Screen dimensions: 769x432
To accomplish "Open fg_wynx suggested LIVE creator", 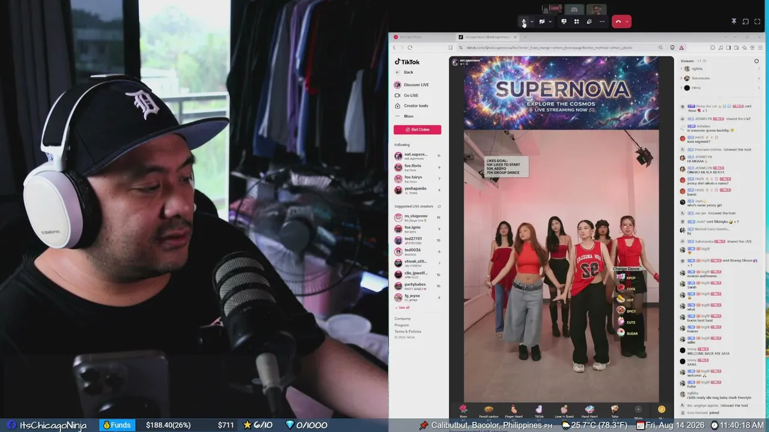I will click(x=418, y=297).
